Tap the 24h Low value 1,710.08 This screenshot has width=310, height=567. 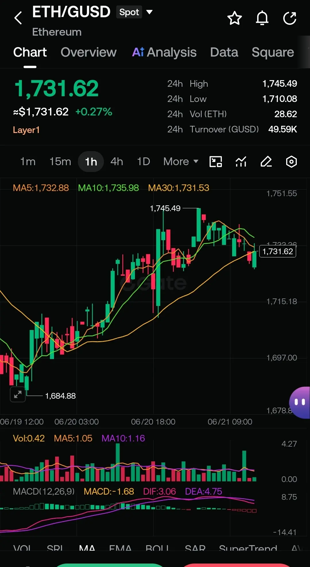tap(280, 99)
